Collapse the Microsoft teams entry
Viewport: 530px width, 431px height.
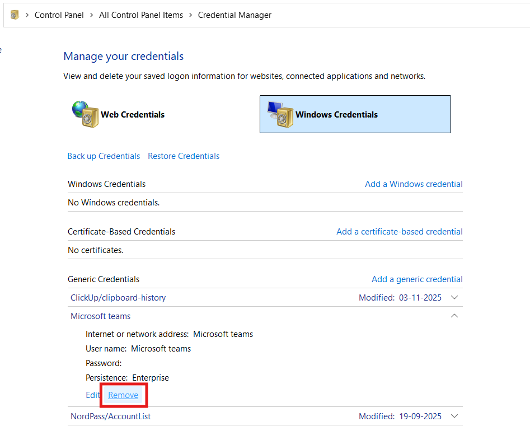click(454, 316)
